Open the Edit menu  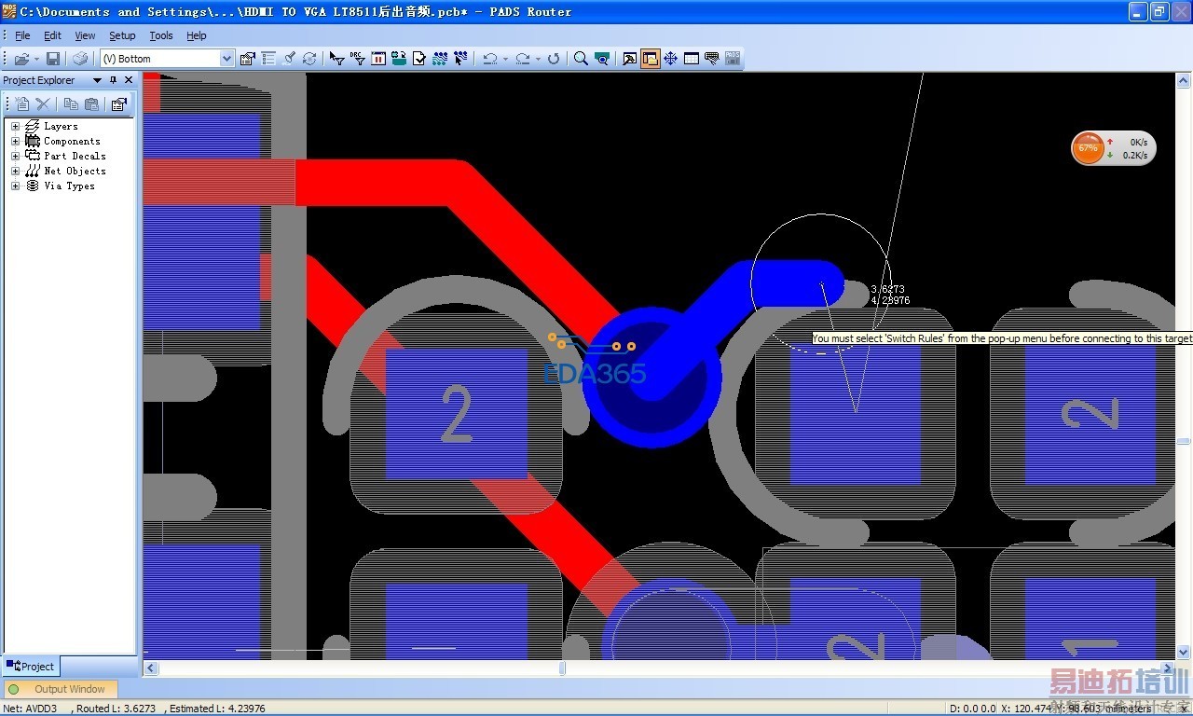[52, 35]
